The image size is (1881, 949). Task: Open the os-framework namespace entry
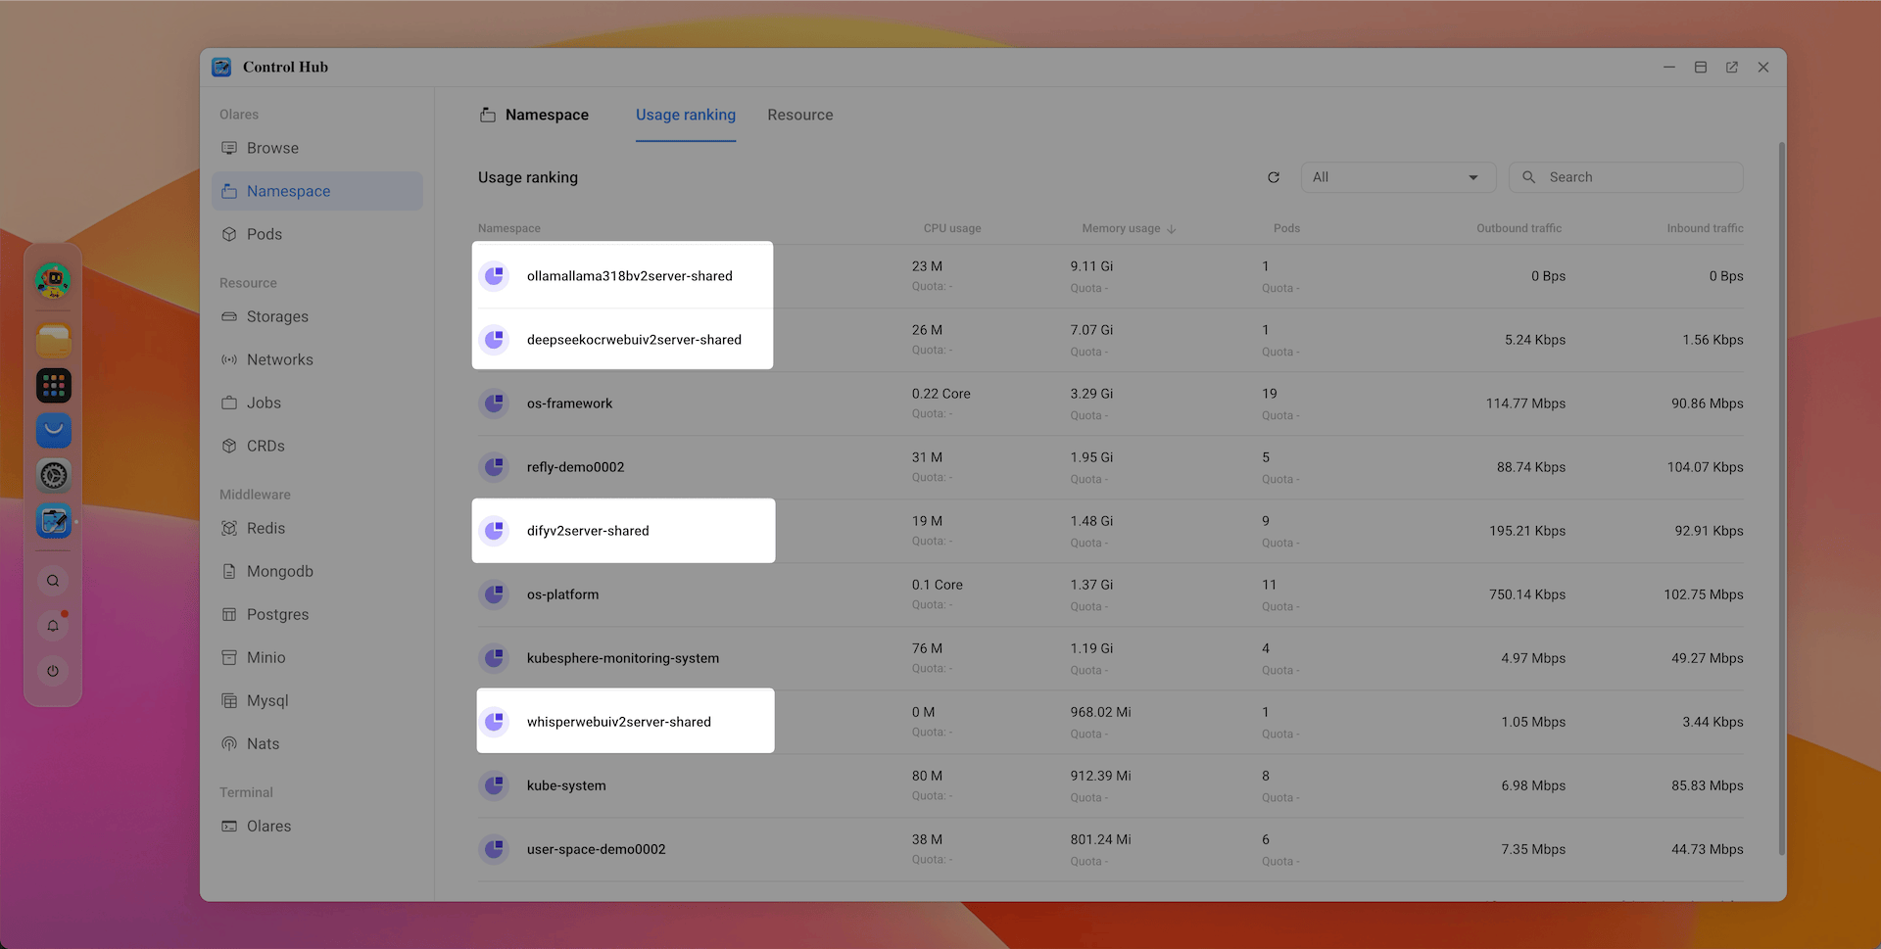click(569, 403)
